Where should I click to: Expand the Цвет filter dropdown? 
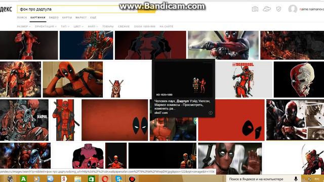(x=78, y=26)
